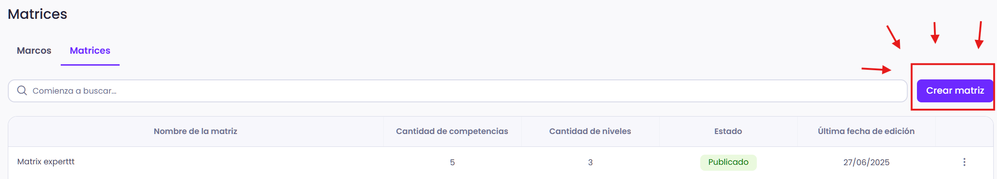This screenshot has width=997, height=179.
Task: Click the Cantidad de competencias header
Action: (x=452, y=131)
